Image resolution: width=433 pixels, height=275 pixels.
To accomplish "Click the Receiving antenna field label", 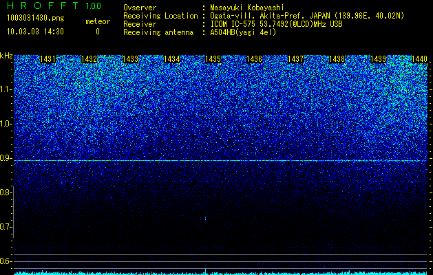I will click(158, 32).
